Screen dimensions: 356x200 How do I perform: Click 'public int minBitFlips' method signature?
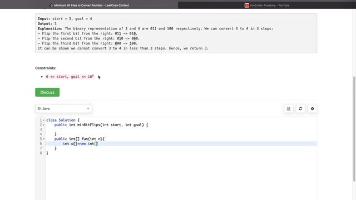[101, 125]
